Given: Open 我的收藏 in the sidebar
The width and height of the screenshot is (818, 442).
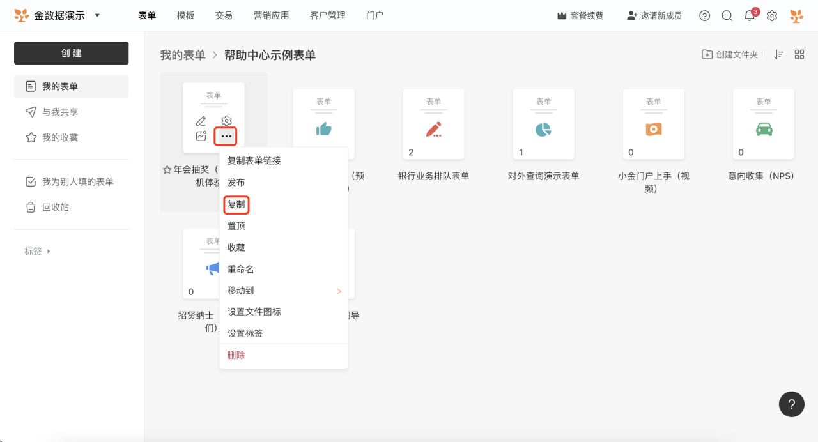Looking at the screenshot, I should pos(72,137).
